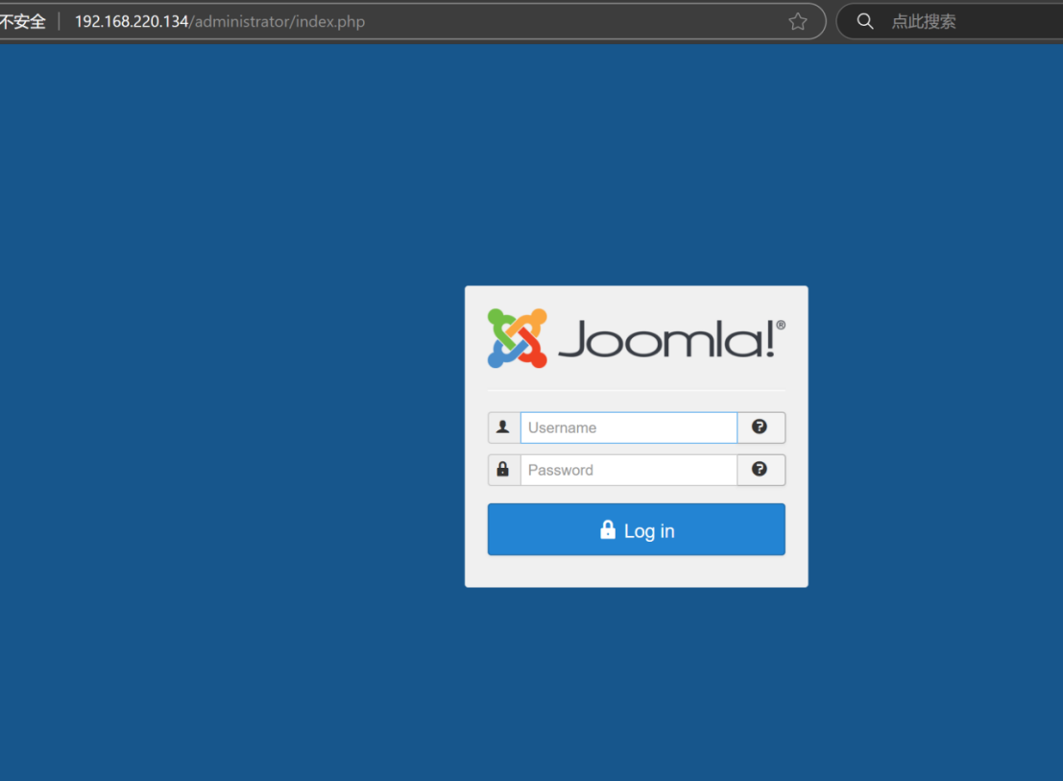Click the user silhouette icon next to Username

pyautogui.click(x=503, y=427)
